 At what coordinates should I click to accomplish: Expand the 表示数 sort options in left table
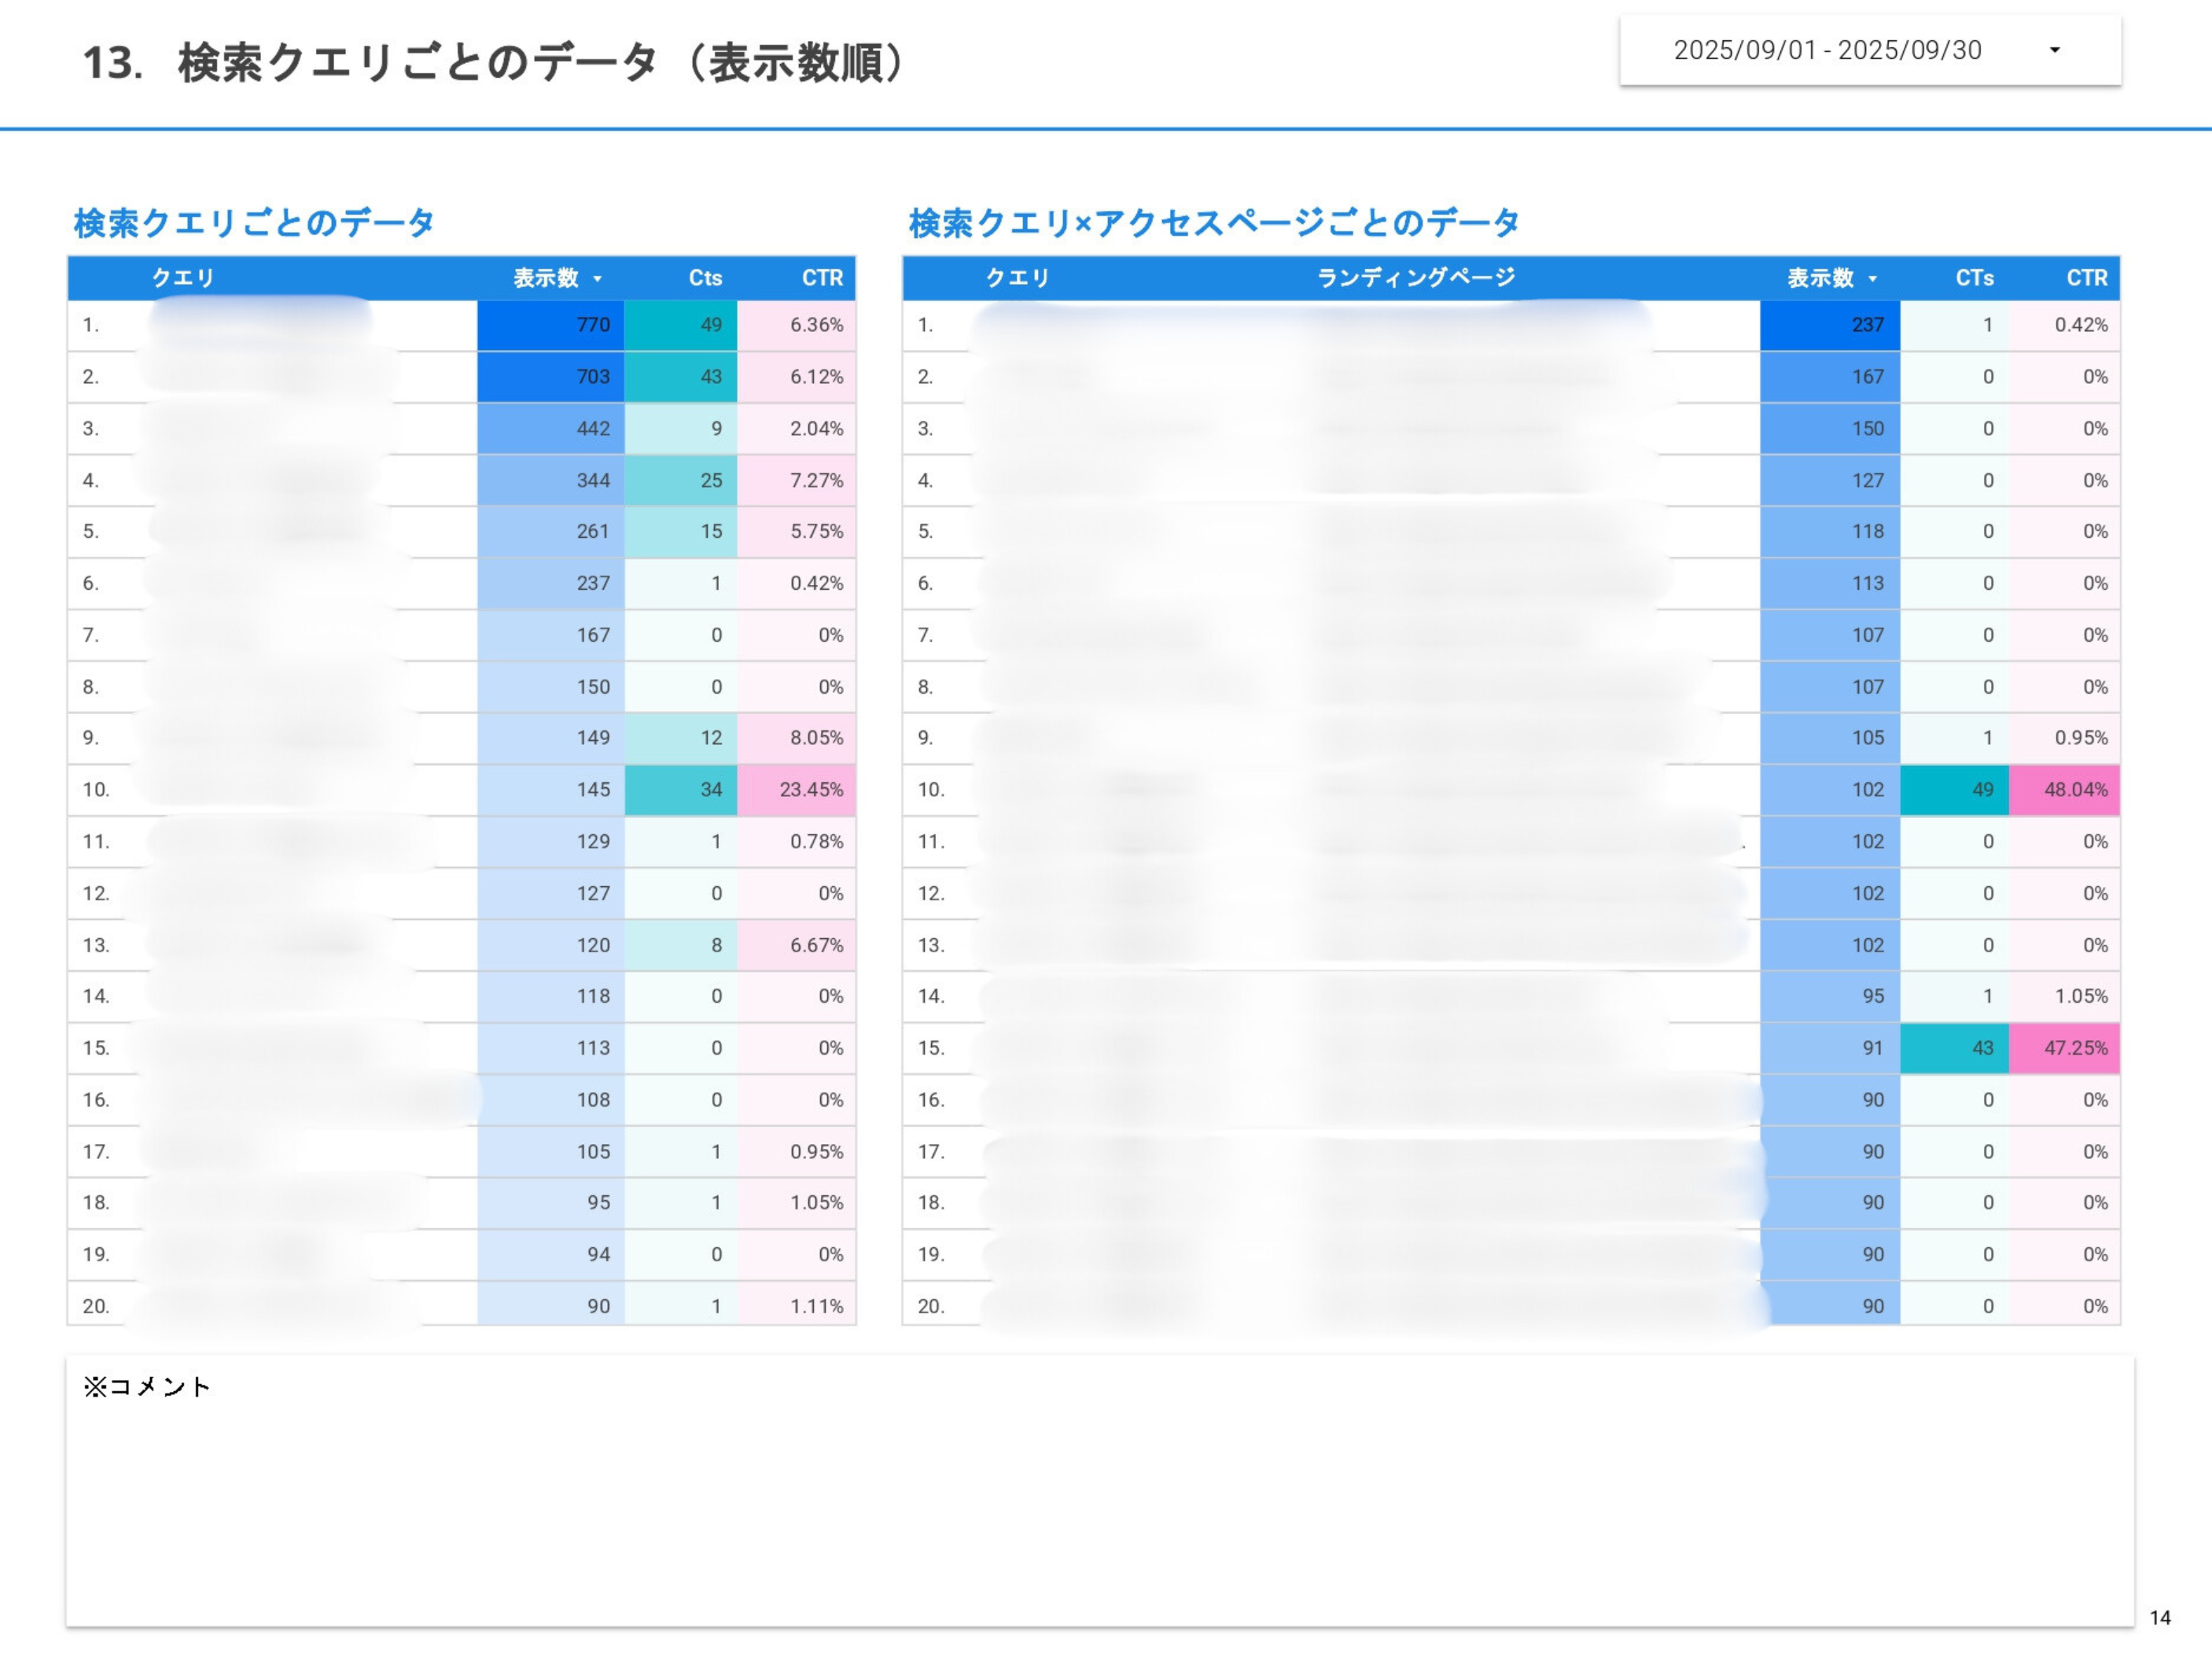(x=599, y=279)
